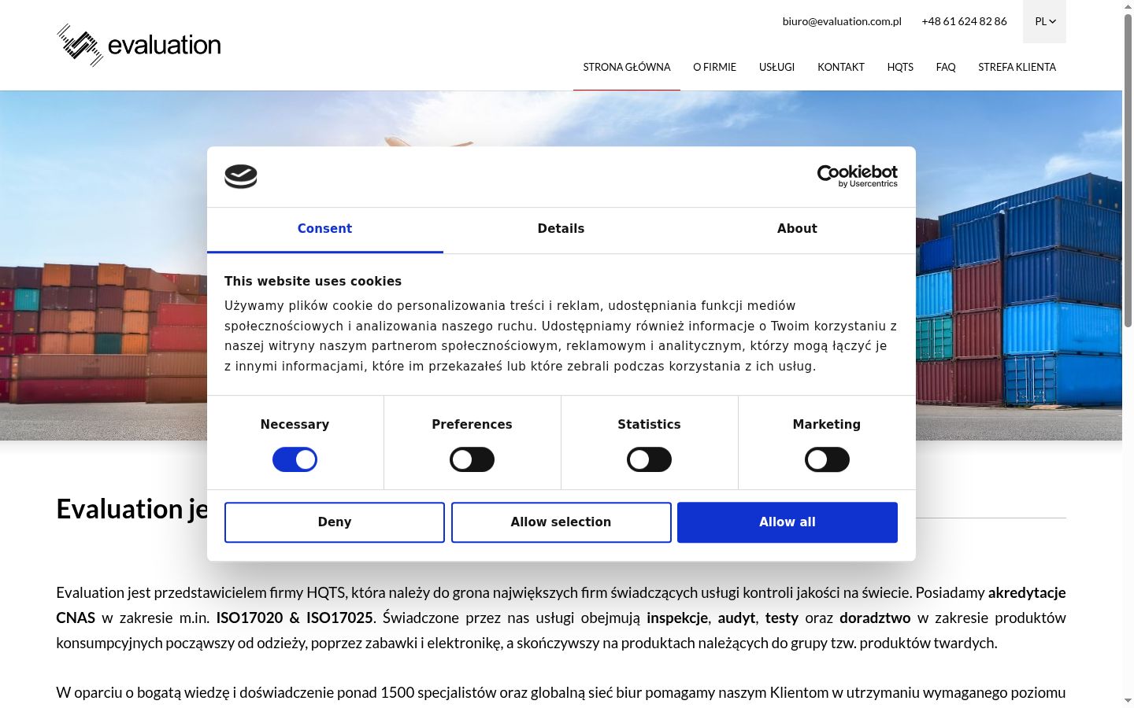Click the Necessary label text
Screen dimensions: 1134x708
(295, 425)
